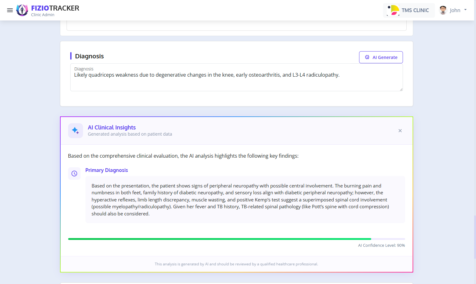Dismiss AI Clinical Insights with the X icon
The width and height of the screenshot is (476, 284).
click(400, 131)
